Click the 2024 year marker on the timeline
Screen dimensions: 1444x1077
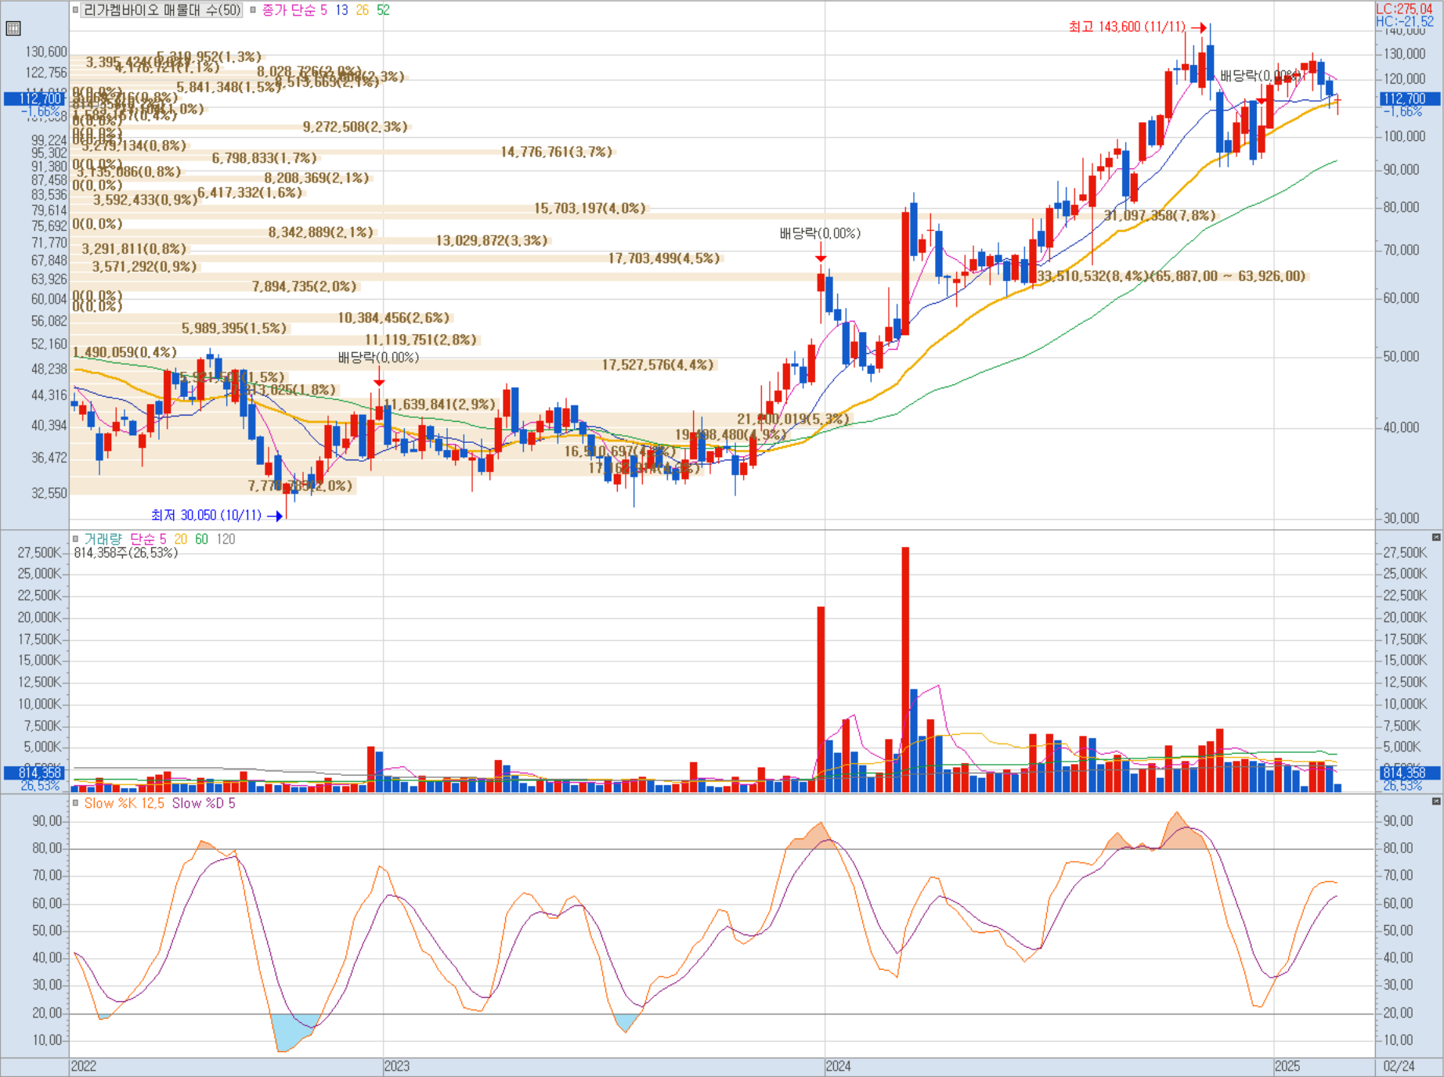838,1066
